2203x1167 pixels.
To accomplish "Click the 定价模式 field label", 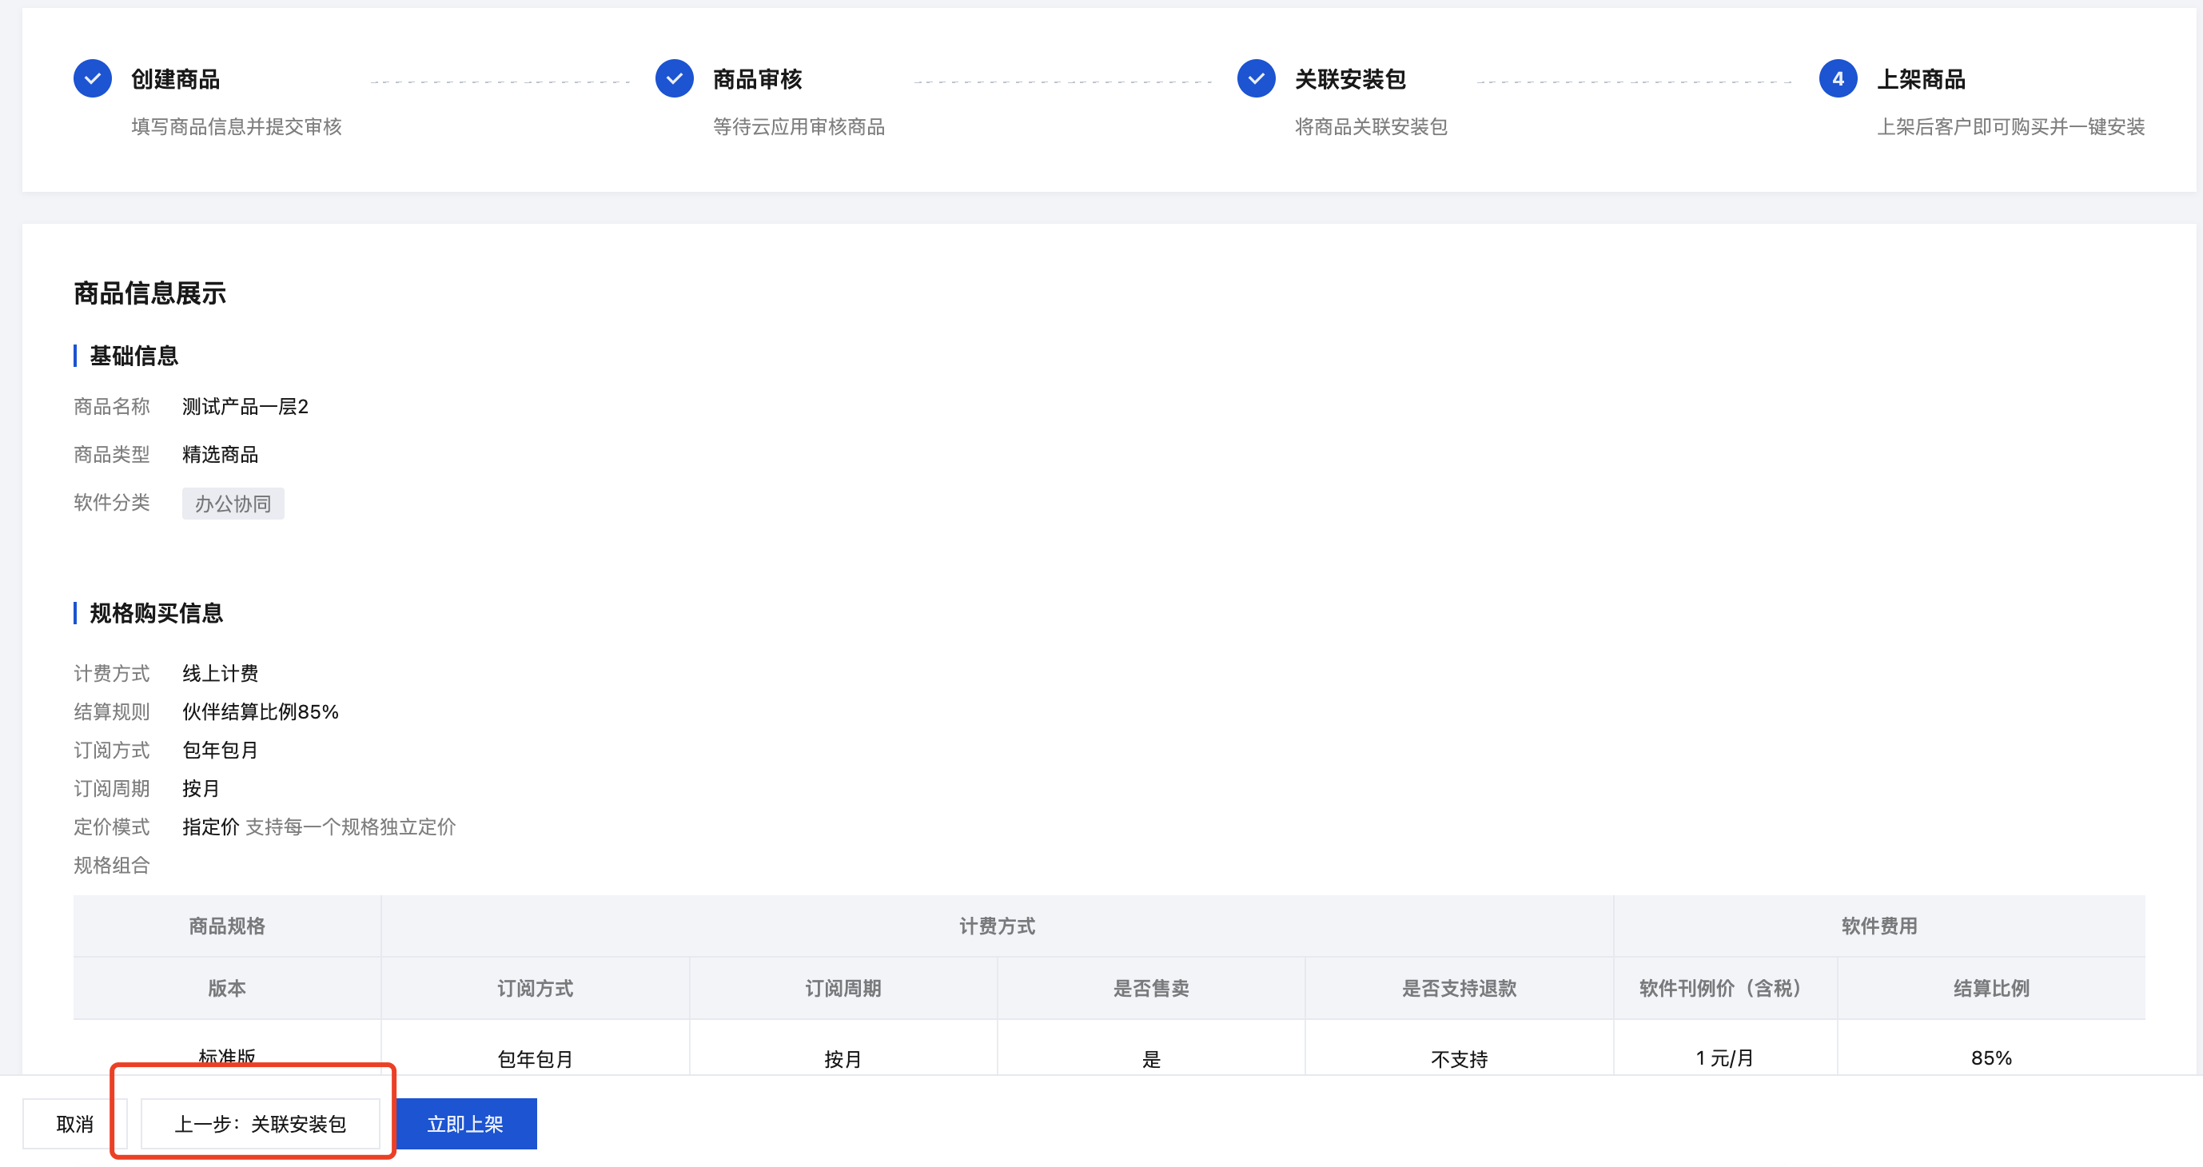I will click(x=111, y=826).
